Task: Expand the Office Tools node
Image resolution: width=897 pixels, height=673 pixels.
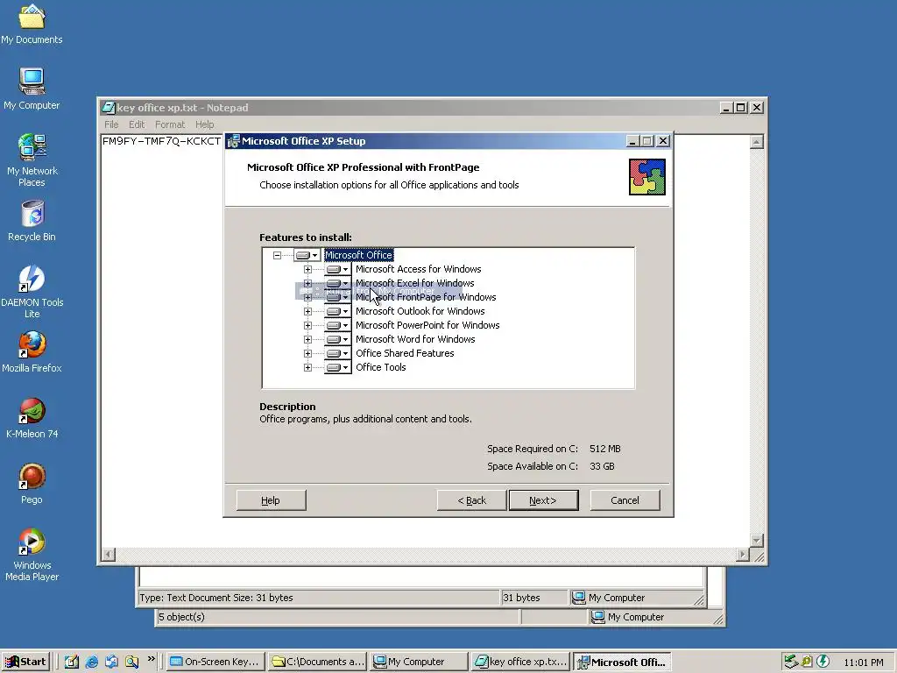Action: tap(307, 367)
